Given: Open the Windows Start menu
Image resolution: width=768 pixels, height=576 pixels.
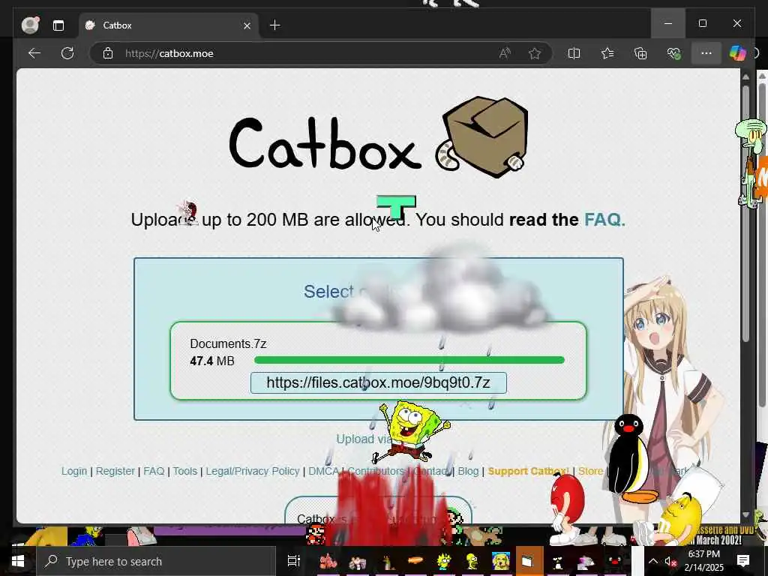Looking at the screenshot, I should point(18,561).
